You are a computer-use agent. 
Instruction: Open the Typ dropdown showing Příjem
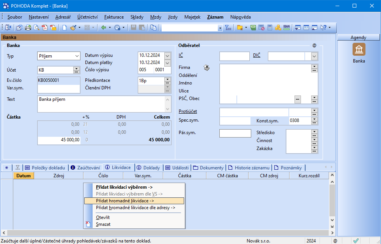click(77, 56)
